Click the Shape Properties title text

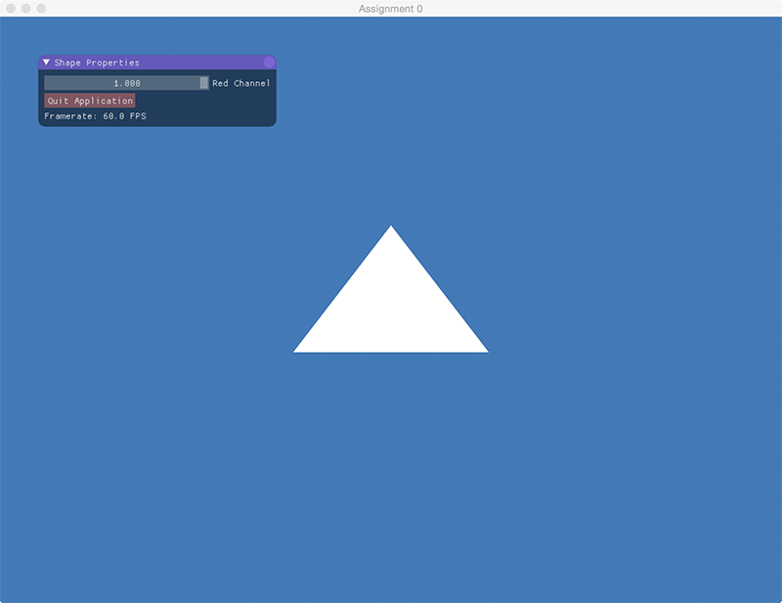click(97, 63)
